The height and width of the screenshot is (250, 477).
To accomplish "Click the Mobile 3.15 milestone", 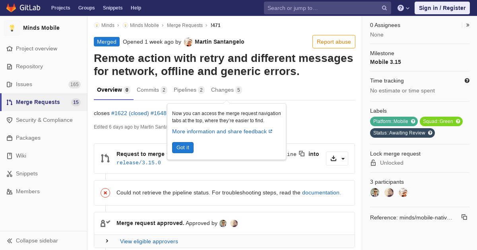I will coord(386,62).
